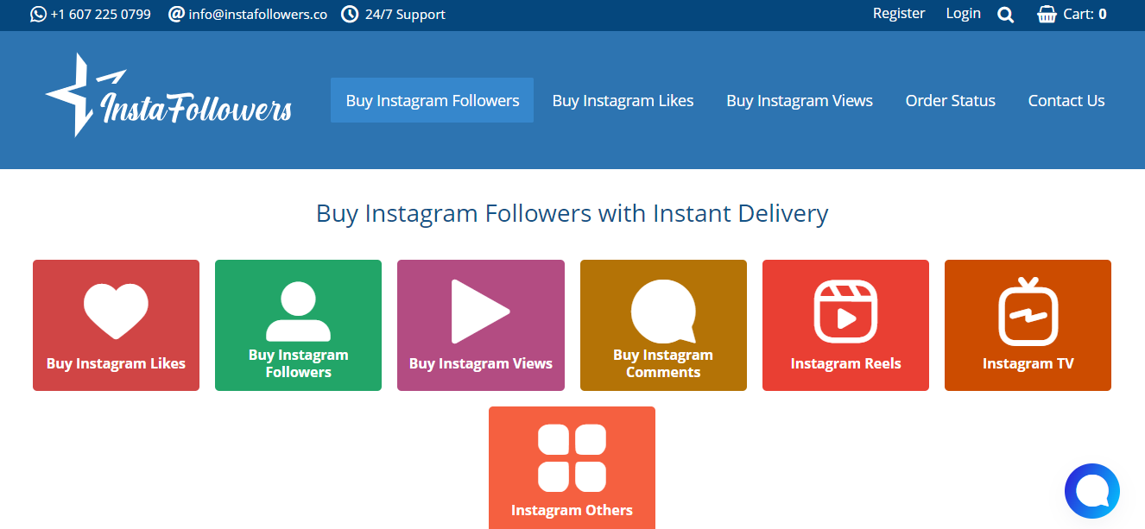
Task: Open the live chat bubble widget
Action: tap(1091, 491)
